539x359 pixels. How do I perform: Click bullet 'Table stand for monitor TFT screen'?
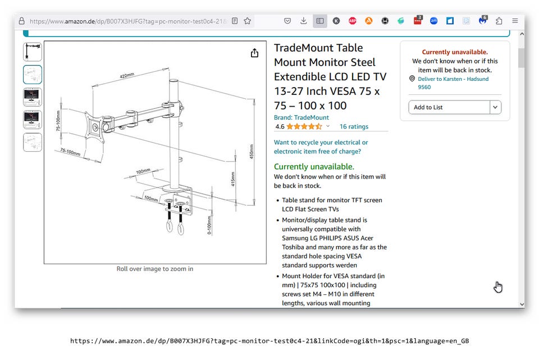332,205
